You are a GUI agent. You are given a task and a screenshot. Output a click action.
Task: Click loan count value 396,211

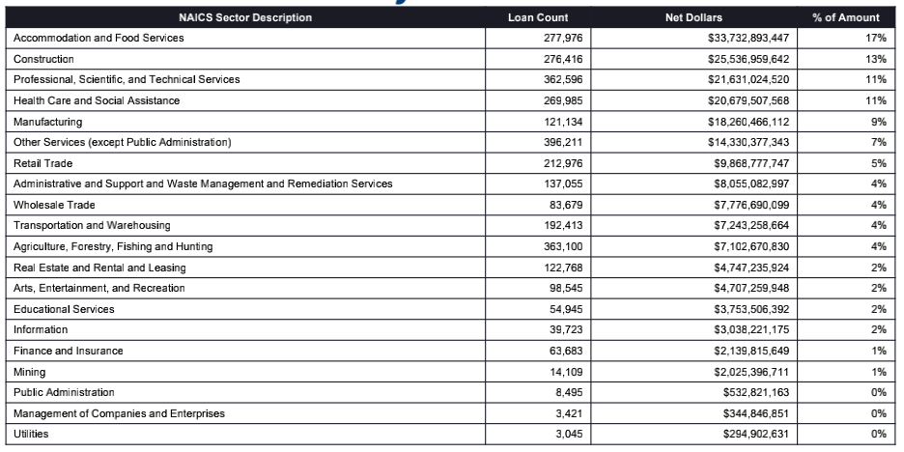tap(563, 143)
